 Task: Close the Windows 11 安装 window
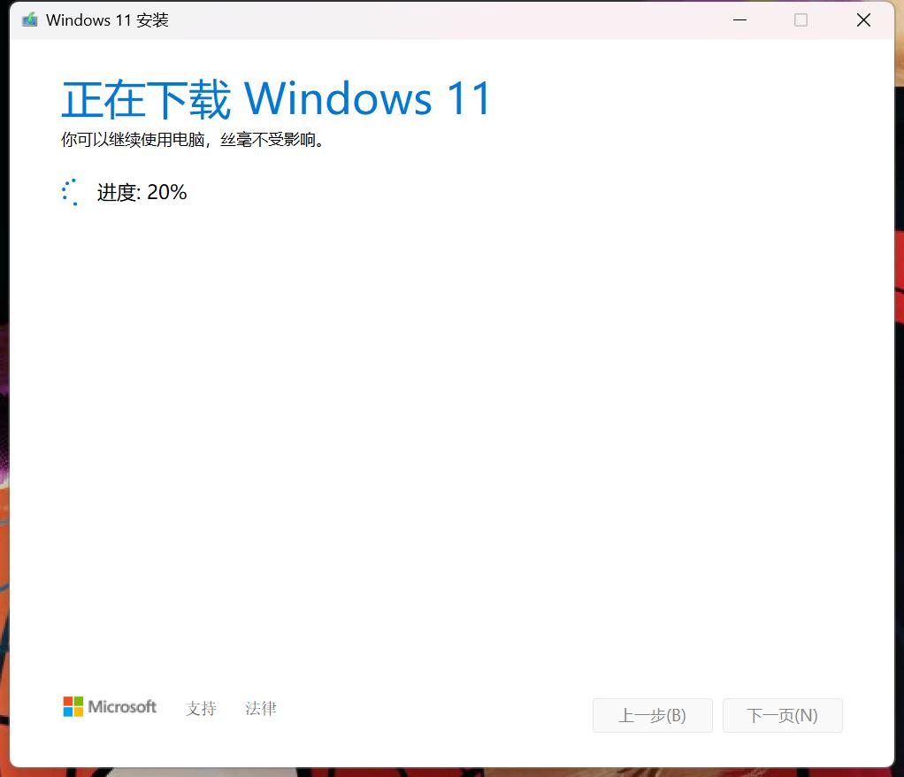(x=863, y=20)
